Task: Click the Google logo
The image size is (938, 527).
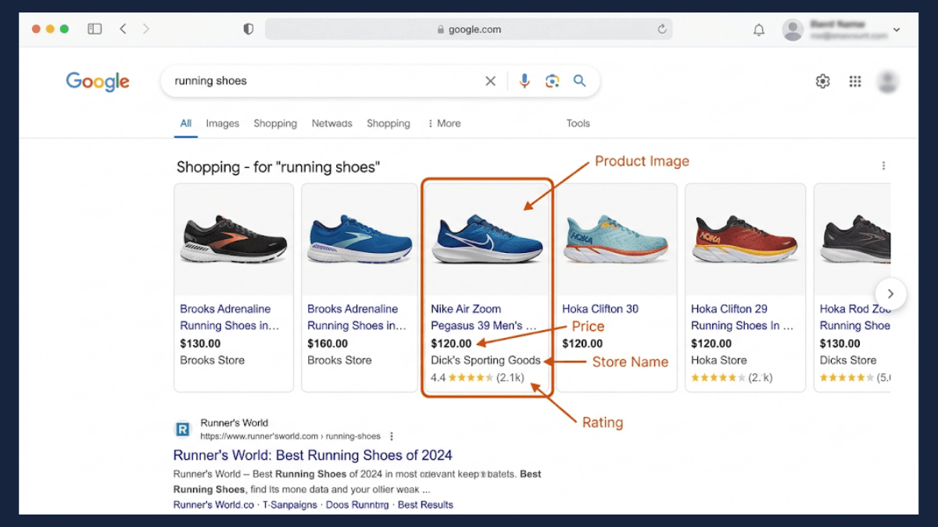Action: pos(98,81)
